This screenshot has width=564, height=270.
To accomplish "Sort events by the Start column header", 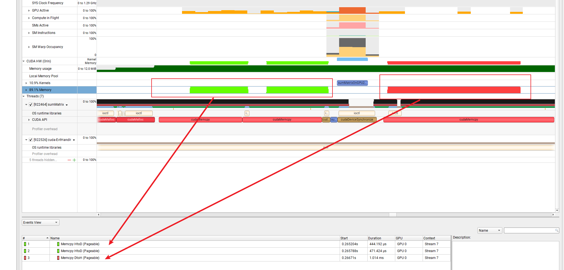I will 344,238.
